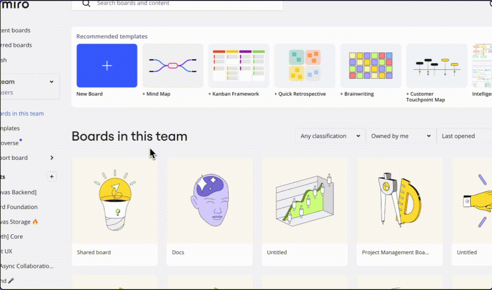Image resolution: width=492 pixels, height=290 pixels.
Task: Open the Quick Retrospective template
Action: click(x=305, y=66)
